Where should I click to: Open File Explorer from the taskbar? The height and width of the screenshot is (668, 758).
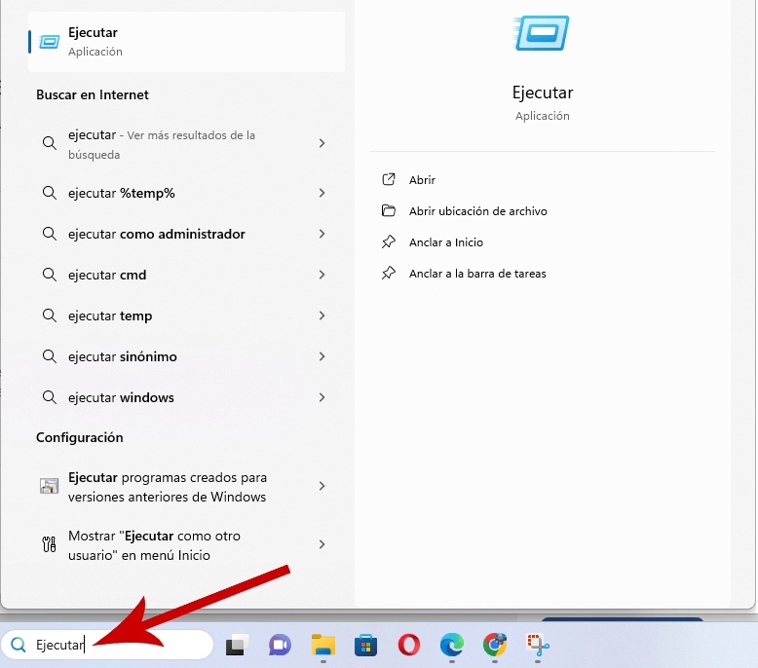click(x=323, y=645)
